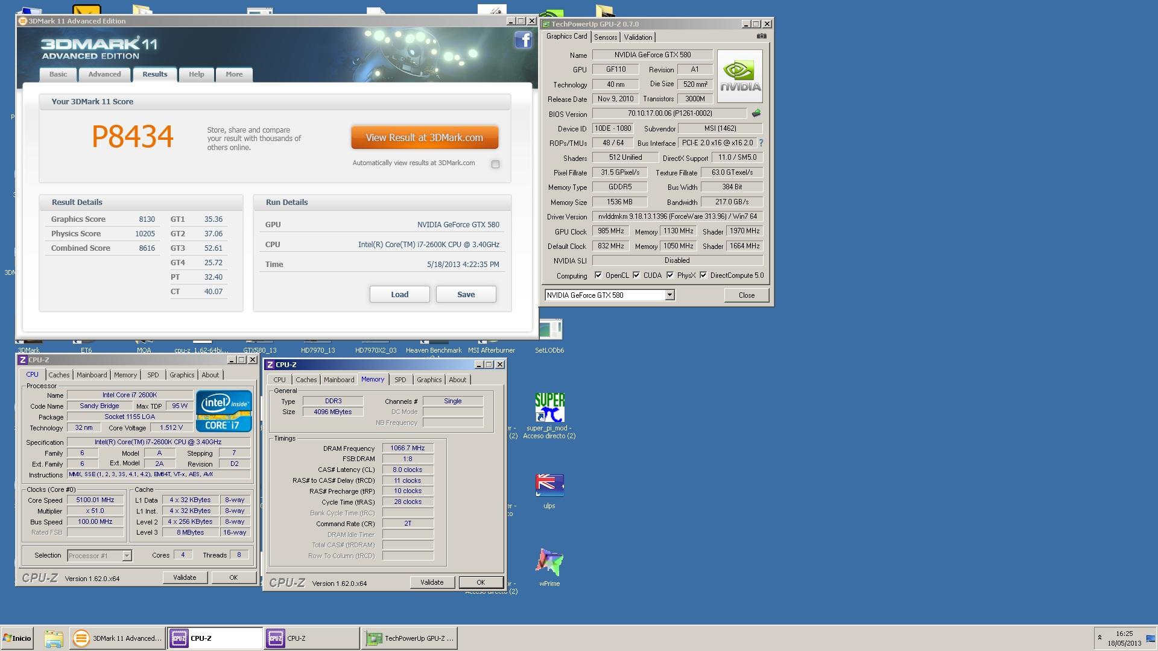Open the file explorer taskbar icon

click(54, 638)
